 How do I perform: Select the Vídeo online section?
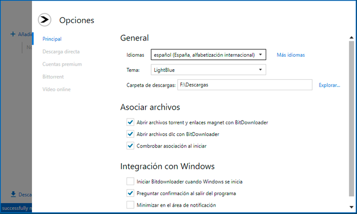pyautogui.click(x=57, y=89)
